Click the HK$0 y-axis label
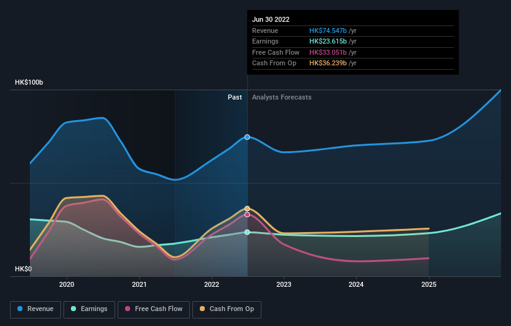511x326 pixels. click(x=24, y=269)
